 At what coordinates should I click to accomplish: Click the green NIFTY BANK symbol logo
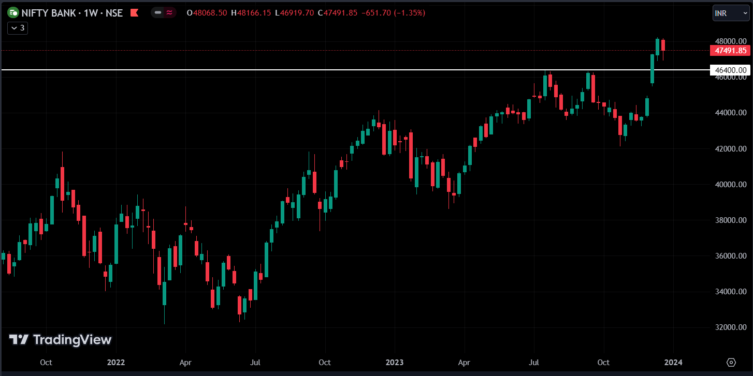pyautogui.click(x=13, y=12)
